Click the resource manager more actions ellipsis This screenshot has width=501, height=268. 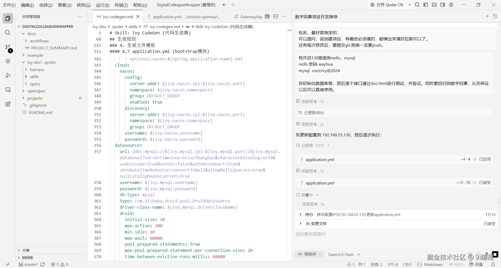[80, 17]
